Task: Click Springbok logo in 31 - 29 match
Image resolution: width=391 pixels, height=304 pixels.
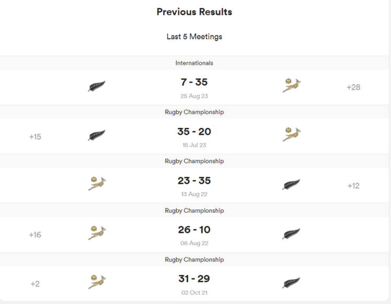Action: point(97,282)
